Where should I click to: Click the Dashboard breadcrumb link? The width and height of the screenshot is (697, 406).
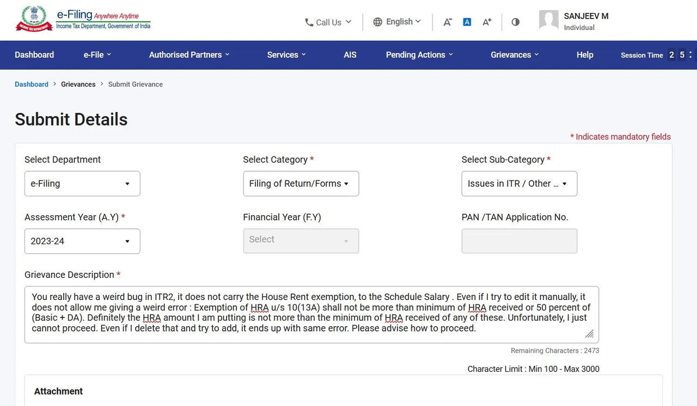point(32,84)
